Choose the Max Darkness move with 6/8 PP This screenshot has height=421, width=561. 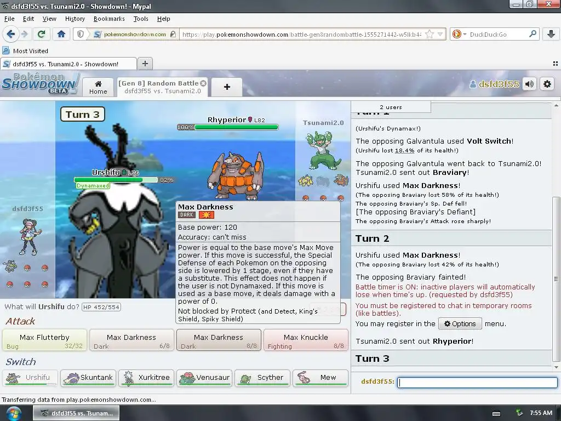(x=131, y=340)
